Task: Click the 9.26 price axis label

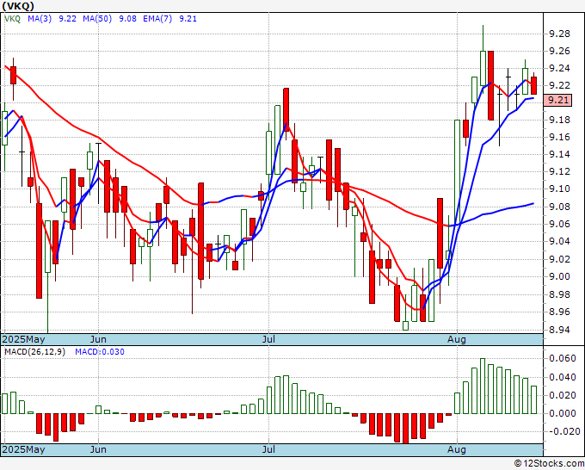Action: click(x=560, y=51)
